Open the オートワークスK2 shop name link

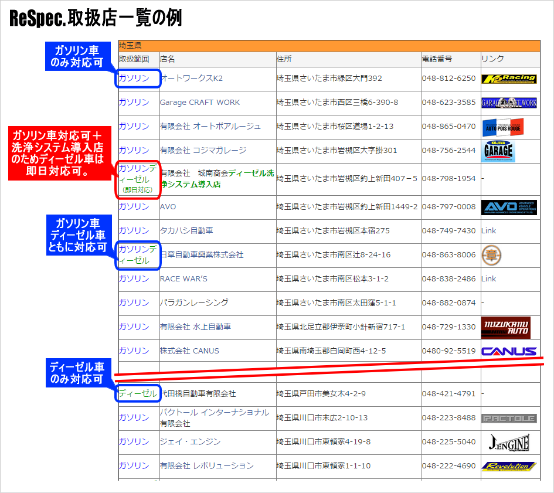click(191, 79)
